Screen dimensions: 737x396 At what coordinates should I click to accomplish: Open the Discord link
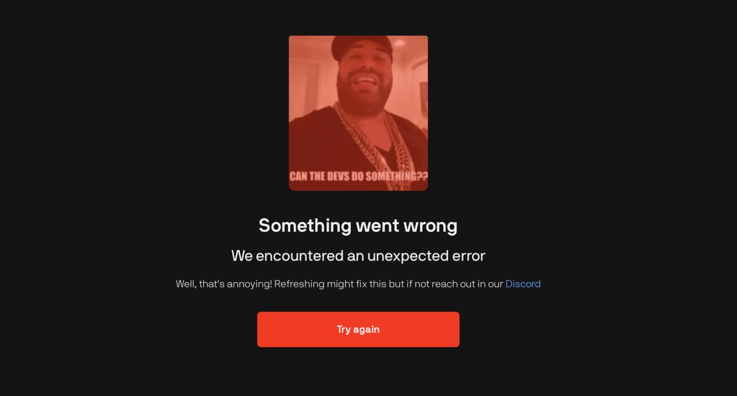(523, 284)
